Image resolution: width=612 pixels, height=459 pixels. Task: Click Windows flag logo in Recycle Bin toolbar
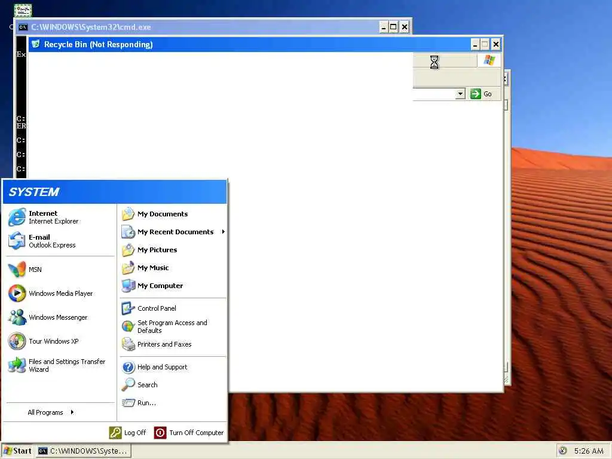point(489,60)
